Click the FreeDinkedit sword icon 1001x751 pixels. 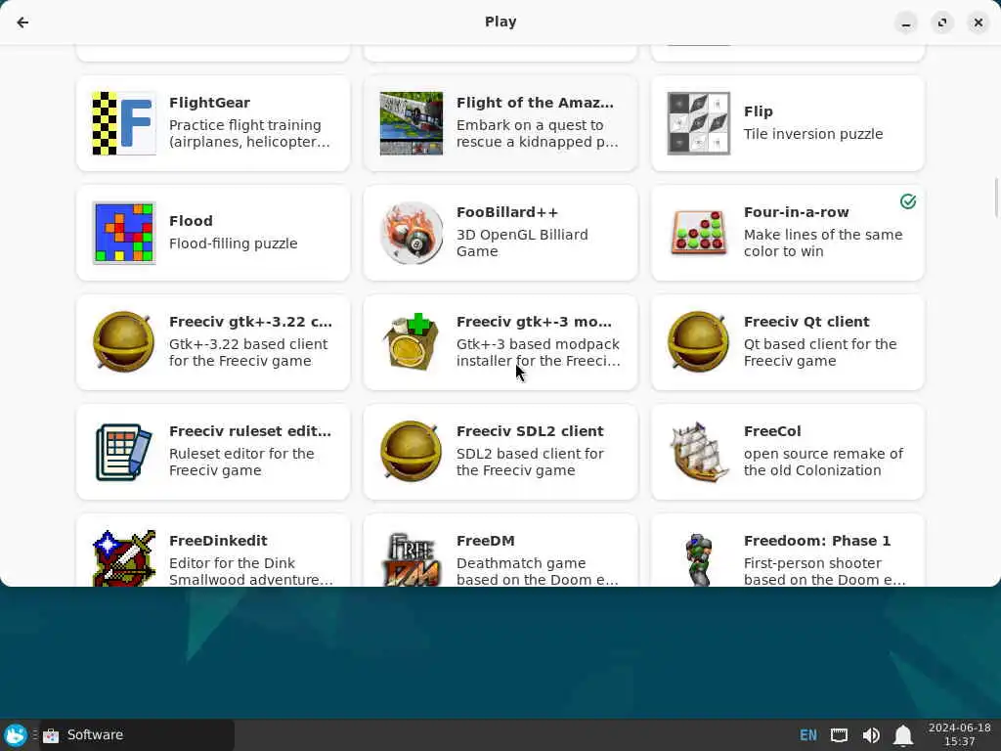124,557
